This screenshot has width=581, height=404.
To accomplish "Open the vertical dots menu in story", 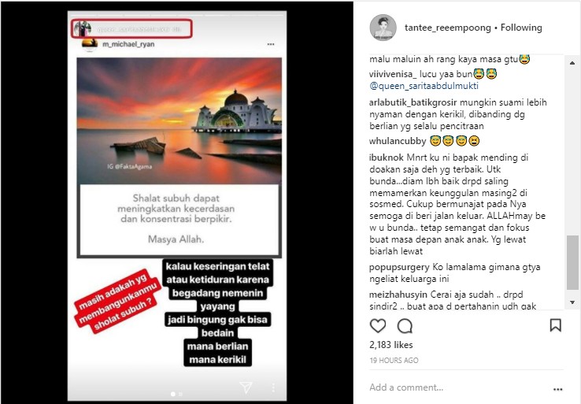I will (x=273, y=387).
